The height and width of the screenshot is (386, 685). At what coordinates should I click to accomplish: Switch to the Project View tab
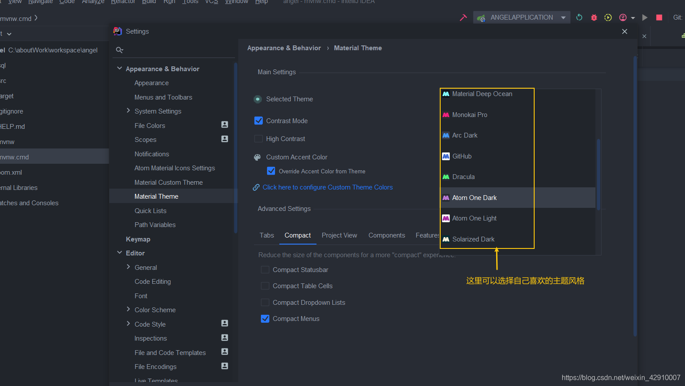click(x=339, y=235)
